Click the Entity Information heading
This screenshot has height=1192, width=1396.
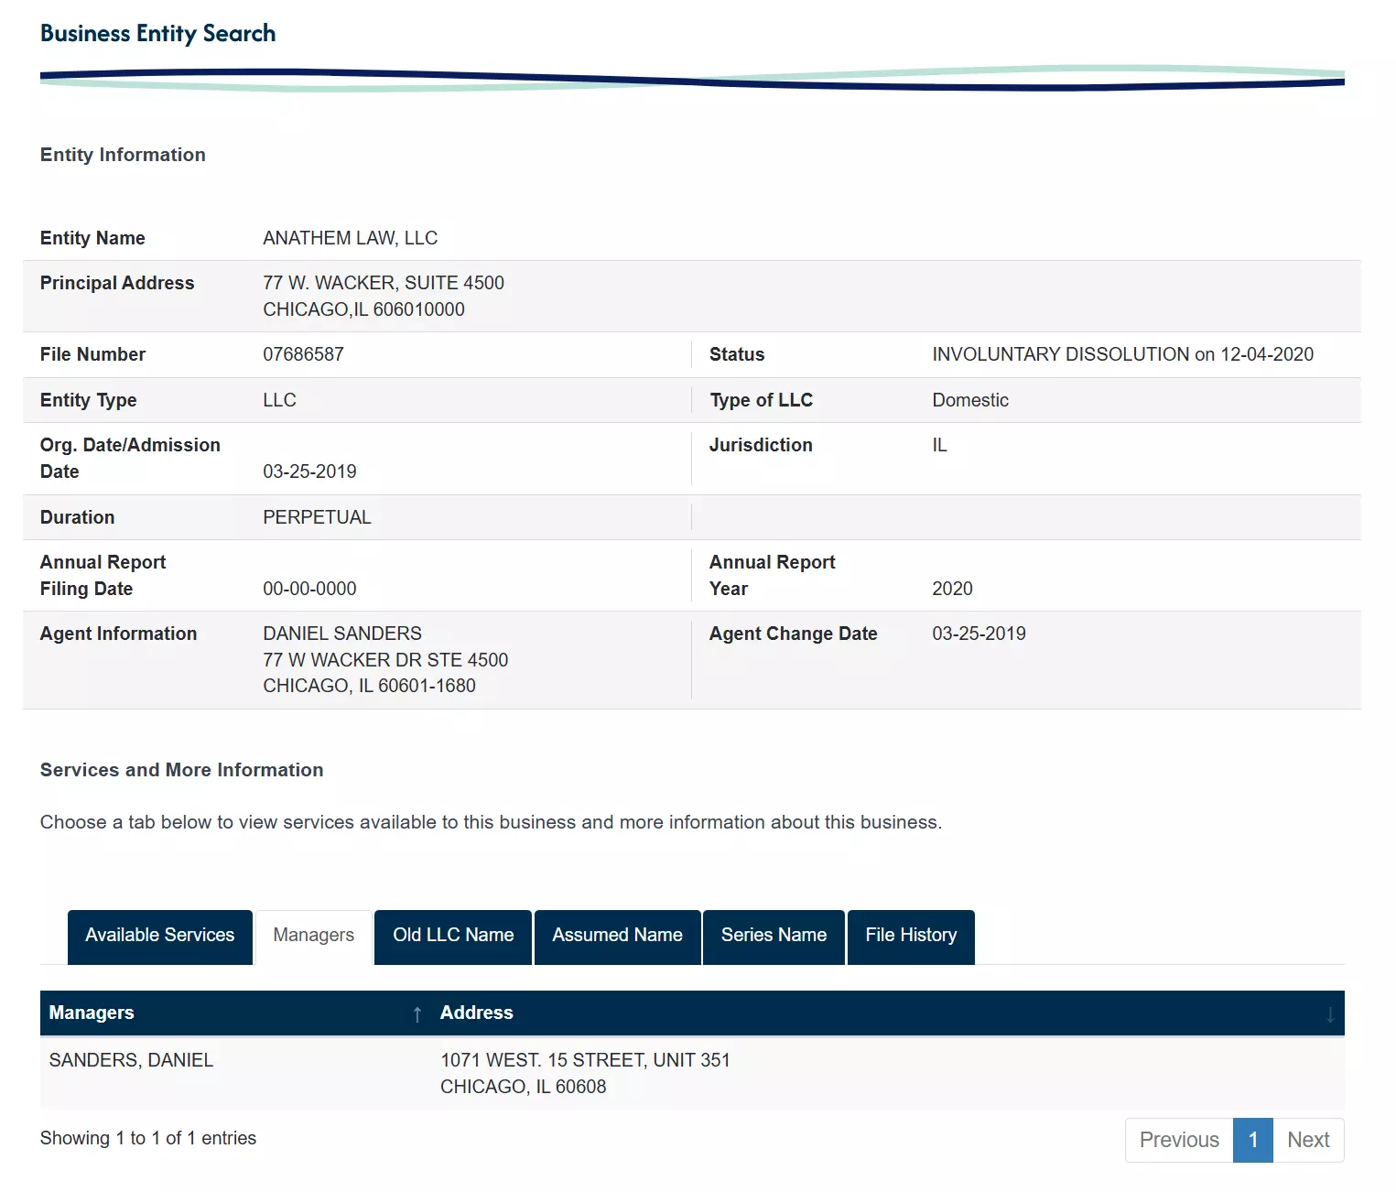pos(123,155)
